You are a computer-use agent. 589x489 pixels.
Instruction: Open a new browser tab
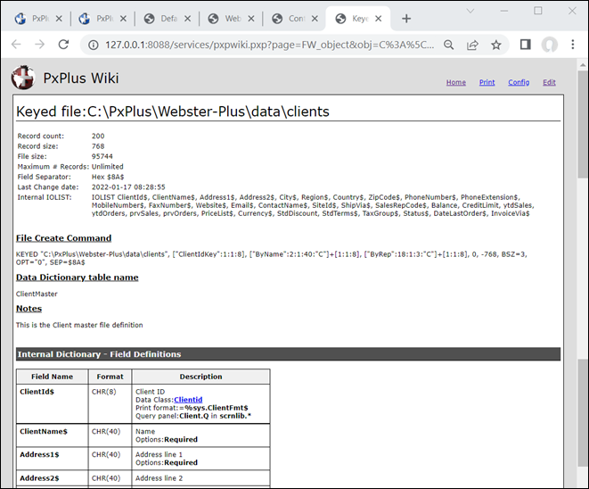pyautogui.click(x=406, y=19)
